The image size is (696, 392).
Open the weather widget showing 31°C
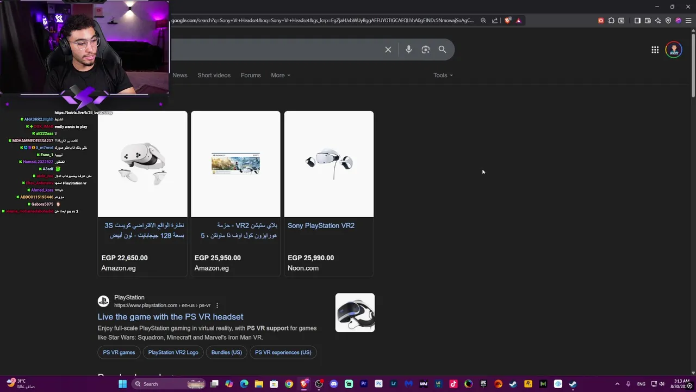pos(21,384)
